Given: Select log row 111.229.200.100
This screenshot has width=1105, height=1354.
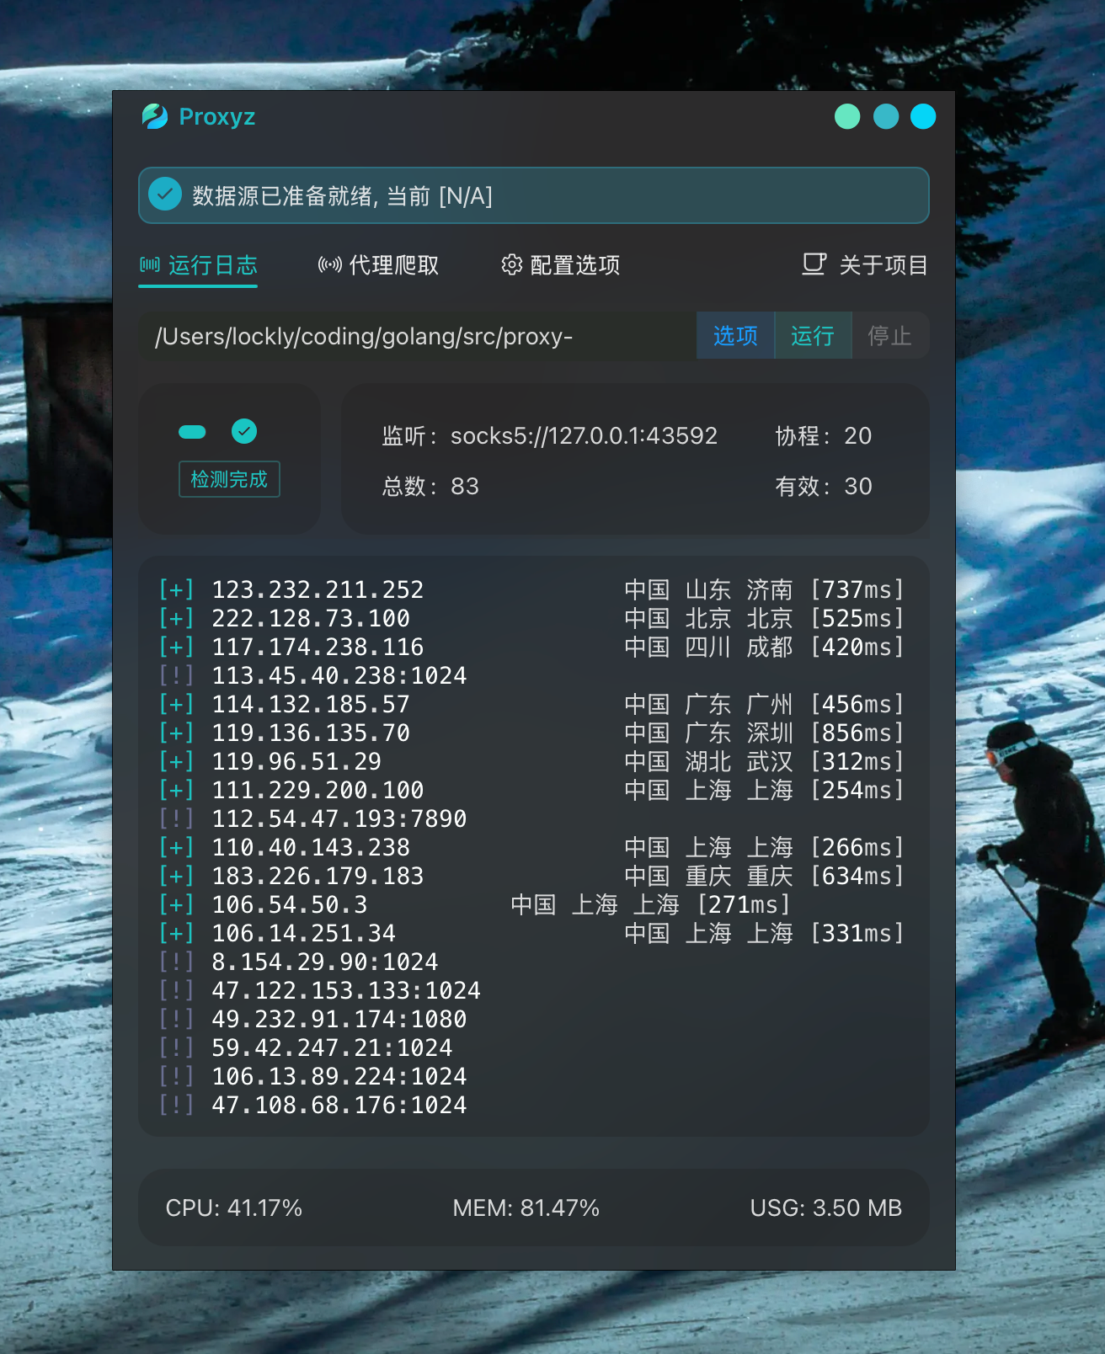Looking at the screenshot, I should [531, 790].
